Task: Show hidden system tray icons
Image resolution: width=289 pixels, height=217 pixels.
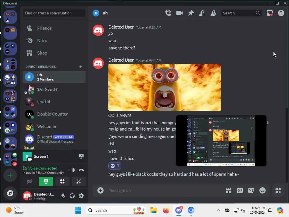Action: click(218, 210)
